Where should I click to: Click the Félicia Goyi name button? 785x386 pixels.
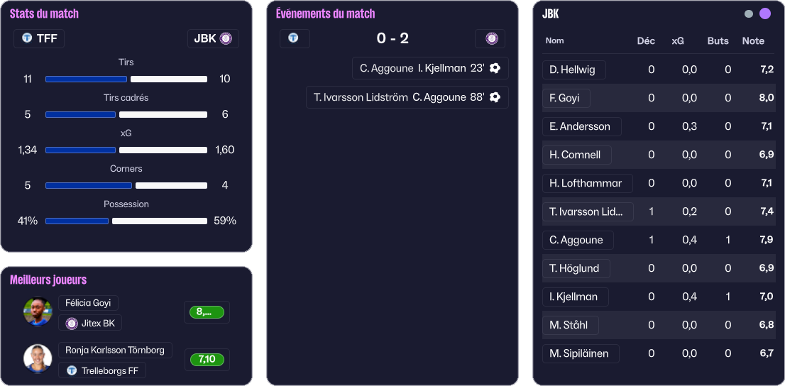88,303
